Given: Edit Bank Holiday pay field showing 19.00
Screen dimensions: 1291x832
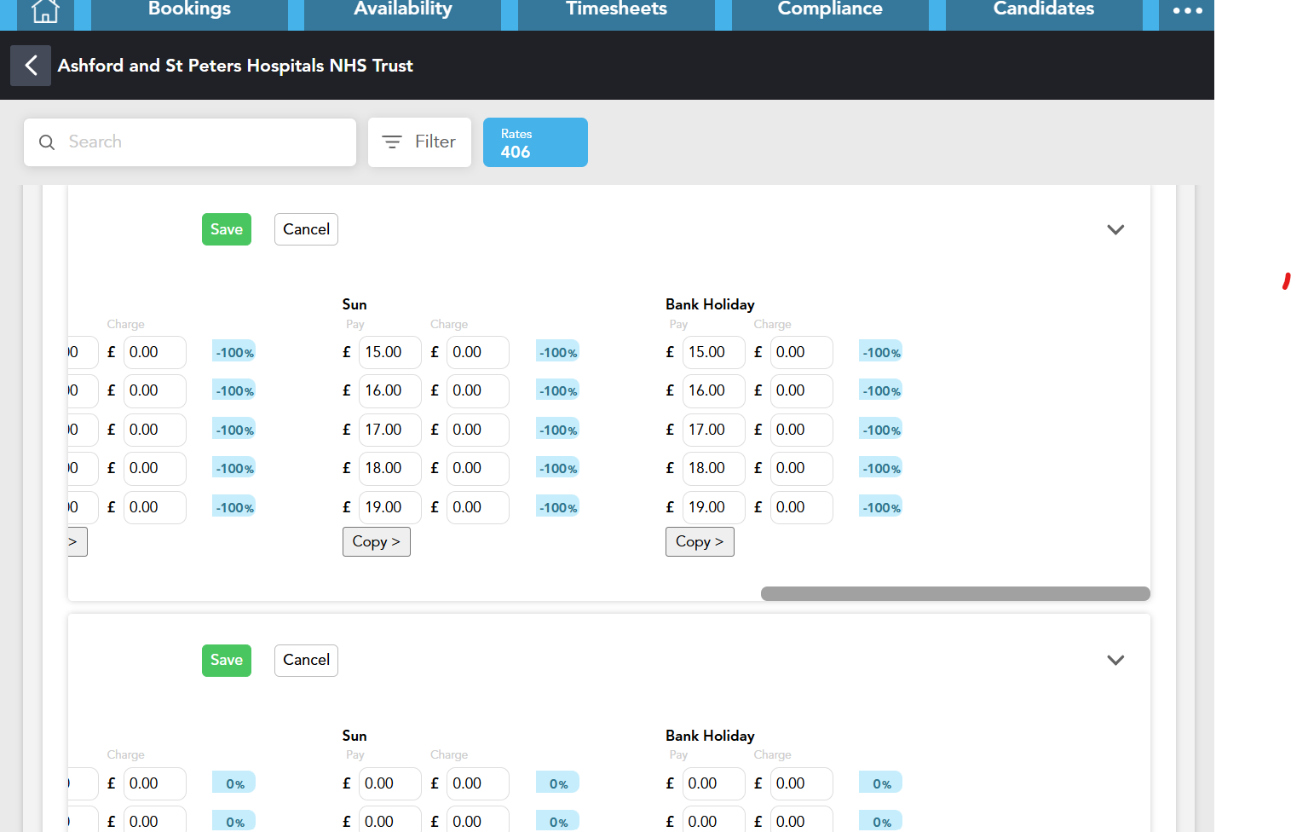Looking at the screenshot, I should point(712,507).
